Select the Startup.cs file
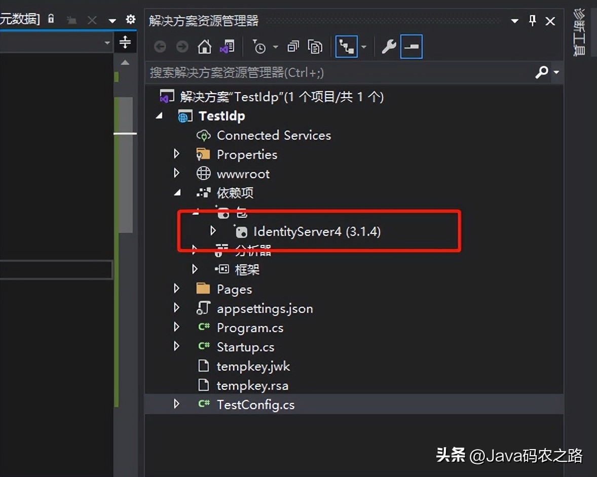 (245, 347)
